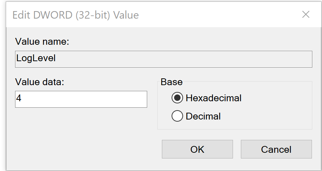Click the "Decimal" label text
The height and width of the screenshot is (171, 322).
(203, 116)
